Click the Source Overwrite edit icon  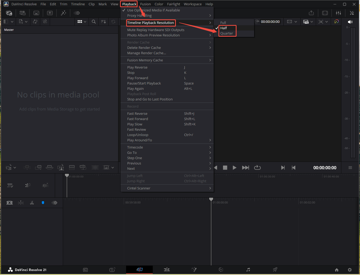click(83, 167)
